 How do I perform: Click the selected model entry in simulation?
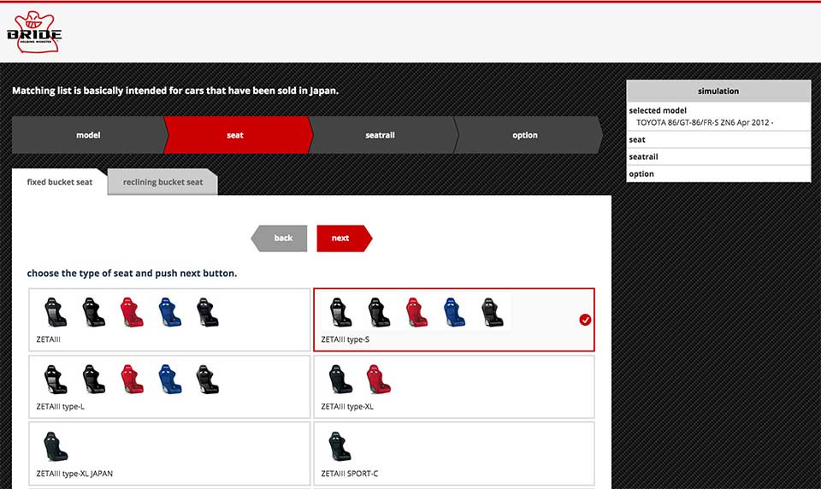pos(718,116)
